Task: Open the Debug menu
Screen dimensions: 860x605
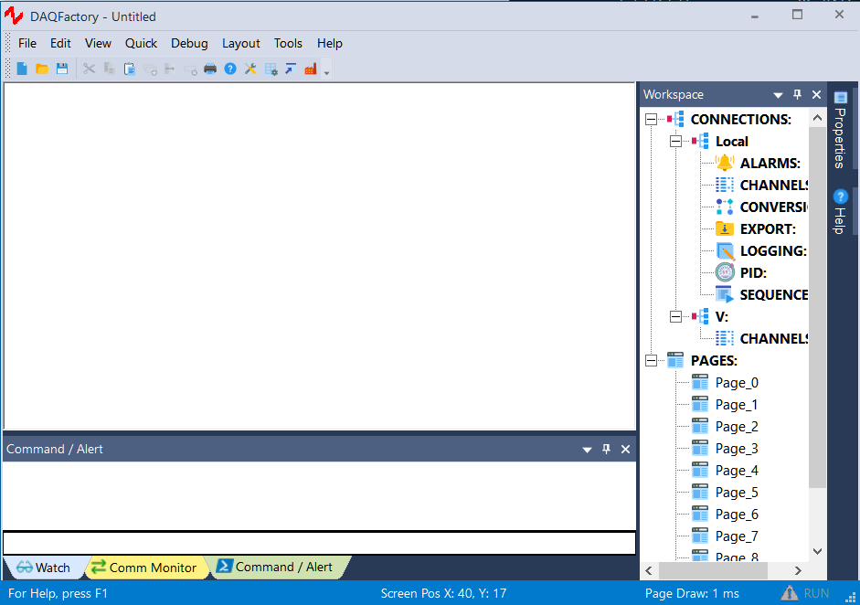Action: click(x=189, y=43)
